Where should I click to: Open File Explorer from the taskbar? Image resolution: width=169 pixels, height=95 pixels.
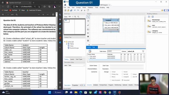click(76, 92)
